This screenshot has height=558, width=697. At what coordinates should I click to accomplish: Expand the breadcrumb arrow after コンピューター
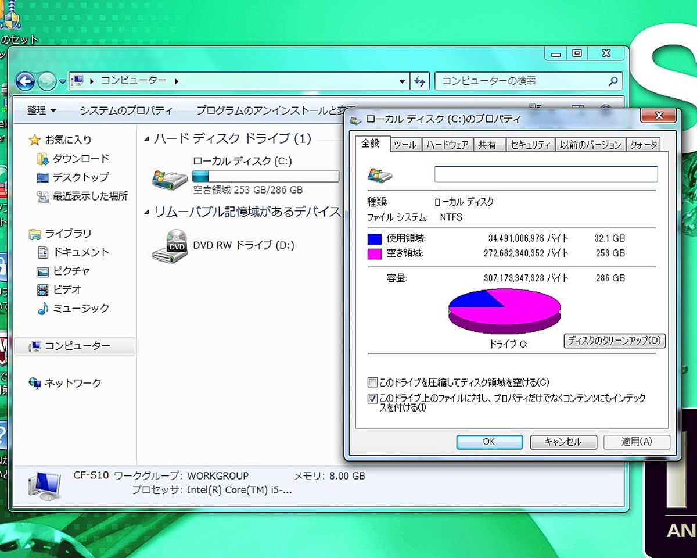177,81
